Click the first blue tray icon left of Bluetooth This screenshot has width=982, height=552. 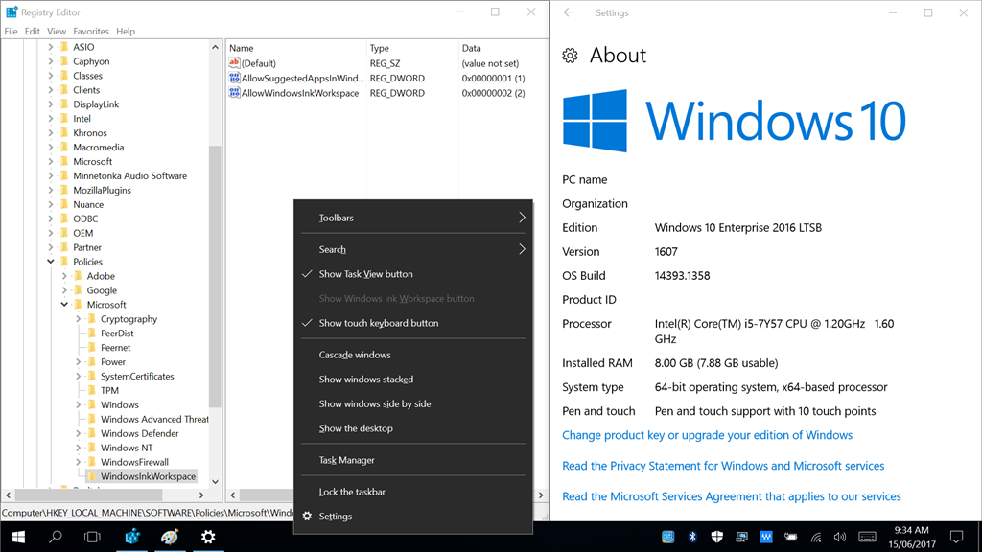click(668, 537)
